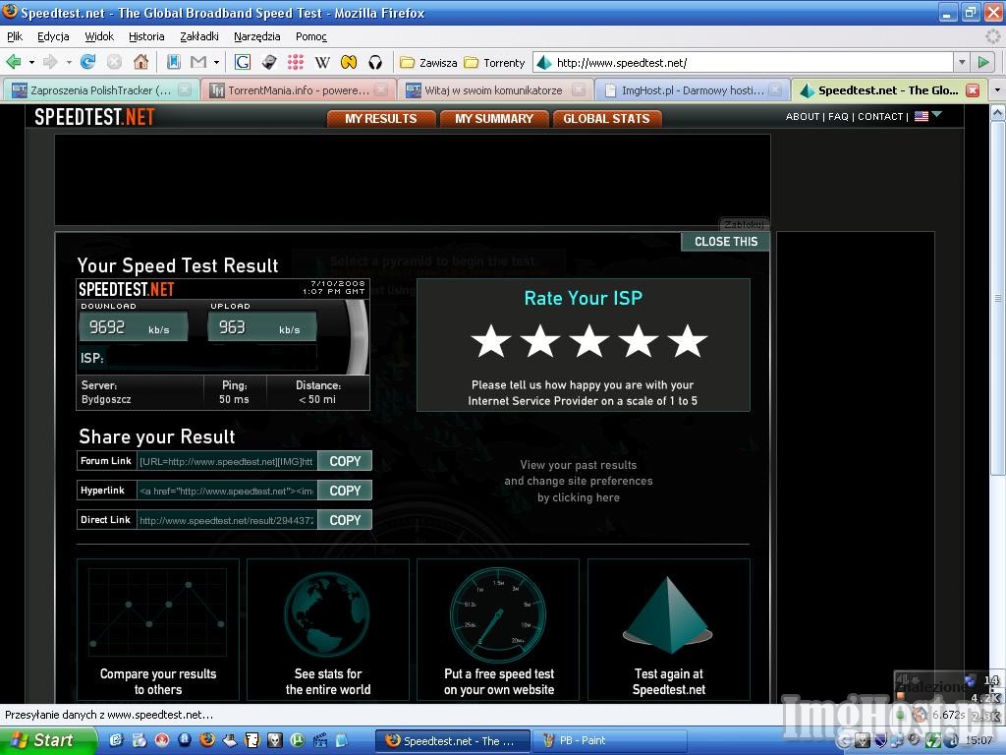Viewport: 1006px width, 755px height.
Task: Switch to PB - Paint in the taskbar
Action: coord(609,740)
